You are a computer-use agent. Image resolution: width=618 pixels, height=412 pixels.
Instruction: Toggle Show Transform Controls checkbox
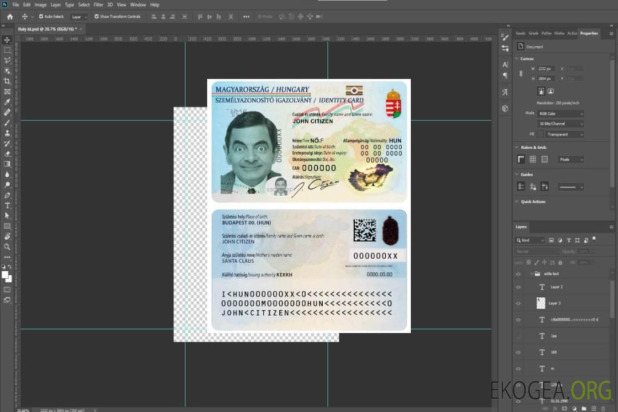(x=97, y=17)
